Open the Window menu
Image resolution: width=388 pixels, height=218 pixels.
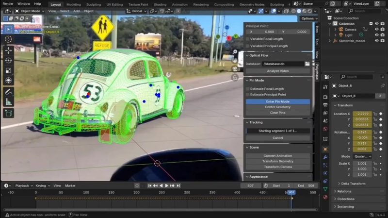[23, 4]
